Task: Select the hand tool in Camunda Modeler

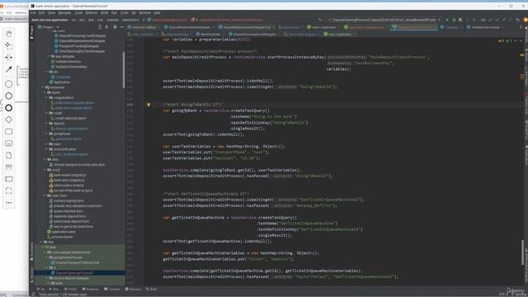Action: (9, 33)
